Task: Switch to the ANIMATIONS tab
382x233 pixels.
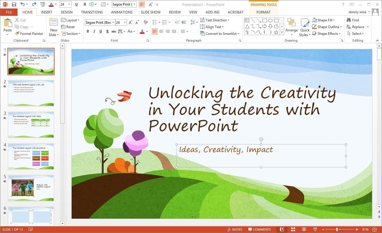Action: point(122,12)
